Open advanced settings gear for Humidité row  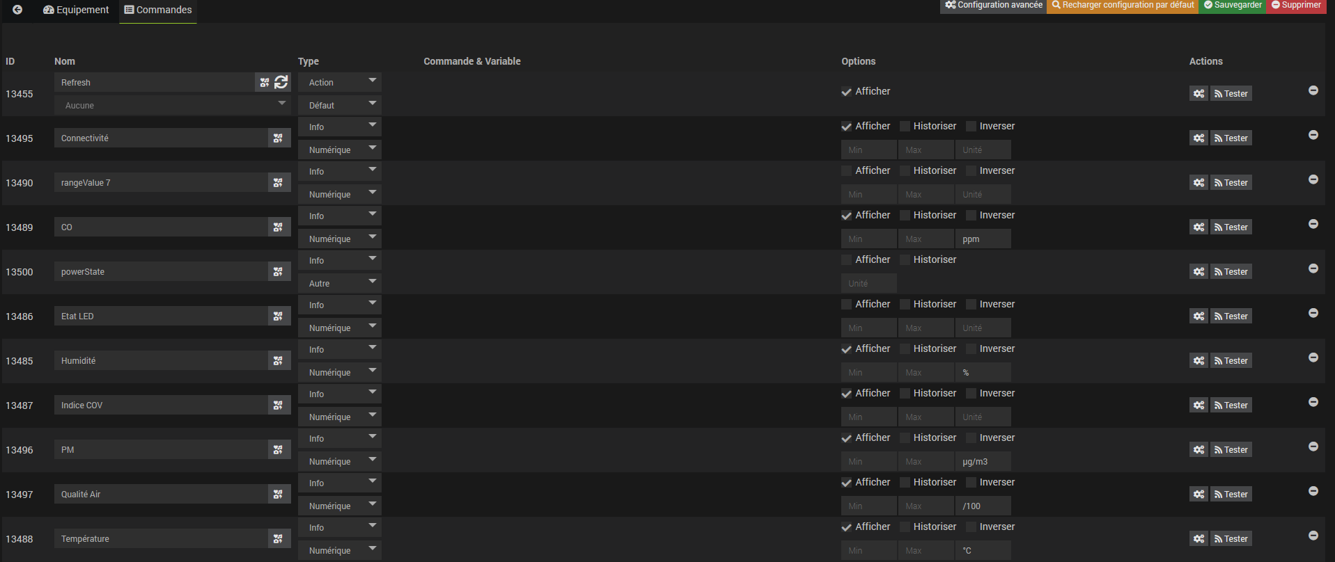pyautogui.click(x=1199, y=360)
